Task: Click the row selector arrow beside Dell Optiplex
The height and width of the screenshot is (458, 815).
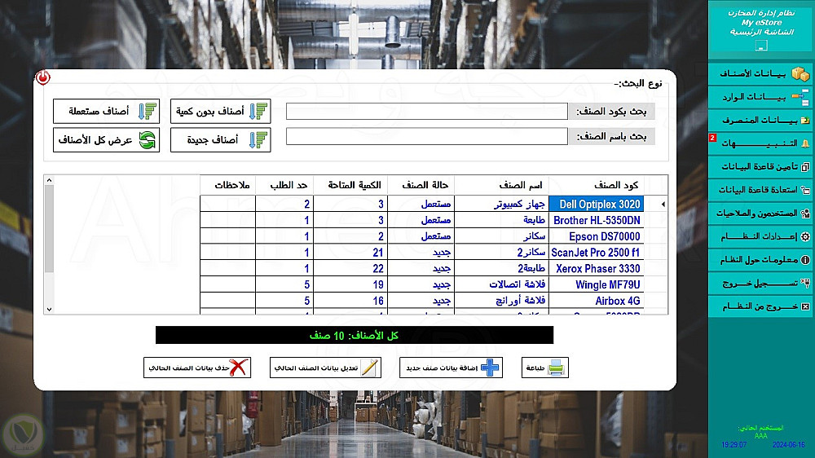Action: [663, 205]
